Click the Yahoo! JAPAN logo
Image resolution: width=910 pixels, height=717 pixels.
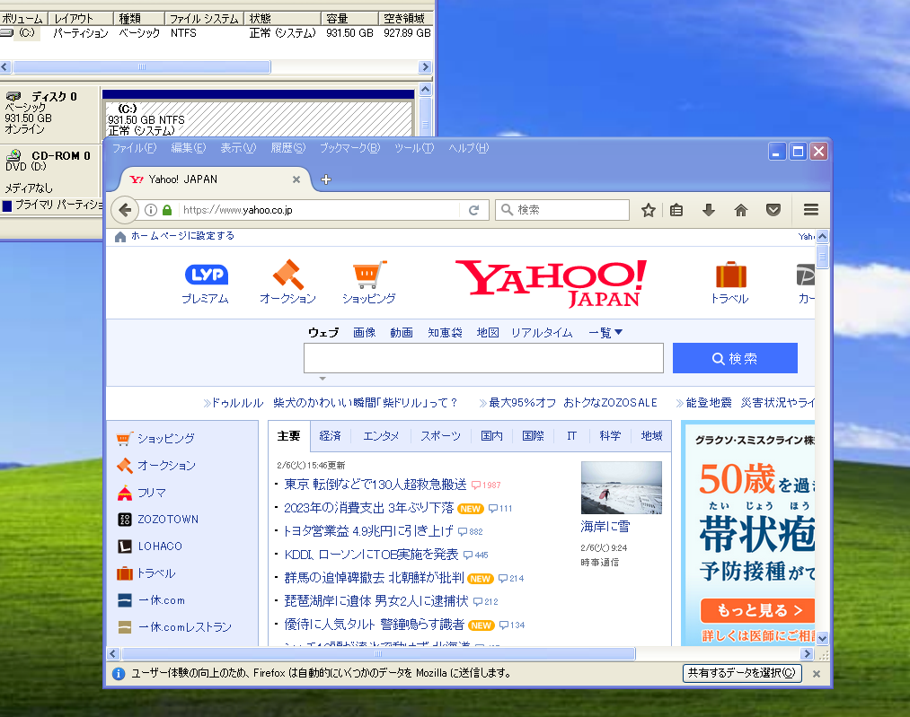[550, 284]
